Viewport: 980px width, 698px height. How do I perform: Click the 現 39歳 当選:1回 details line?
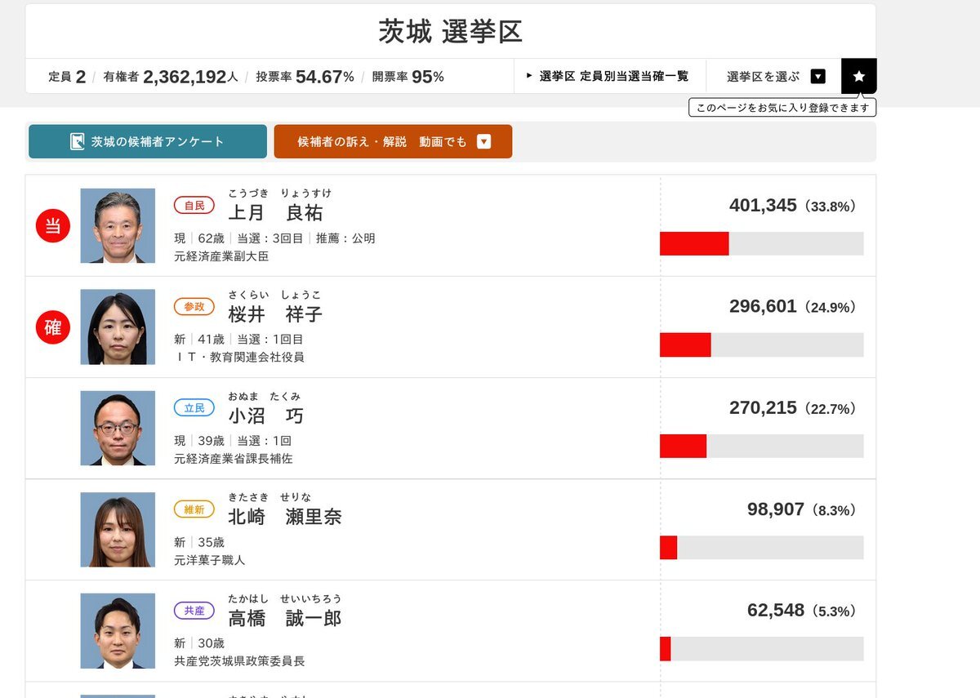pos(233,441)
